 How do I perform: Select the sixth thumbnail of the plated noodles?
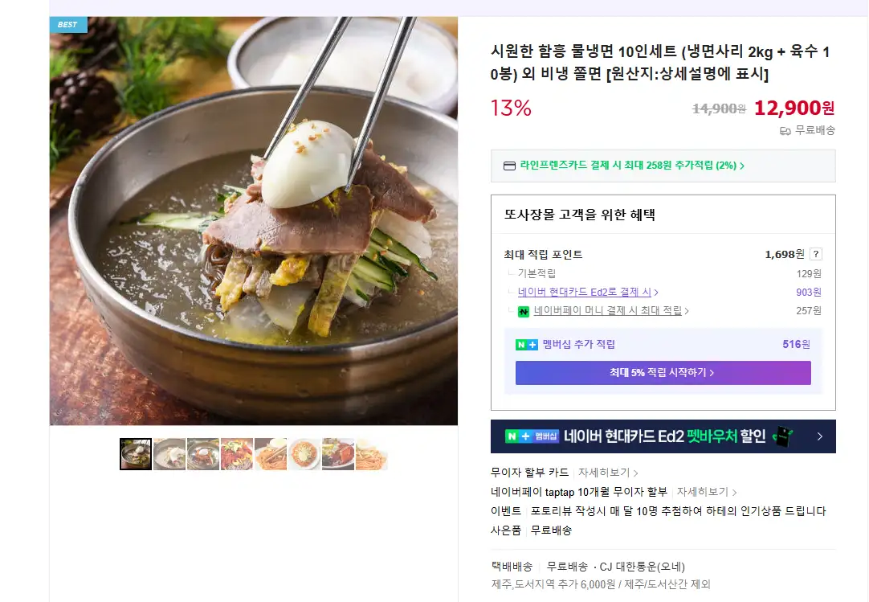[x=304, y=454]
